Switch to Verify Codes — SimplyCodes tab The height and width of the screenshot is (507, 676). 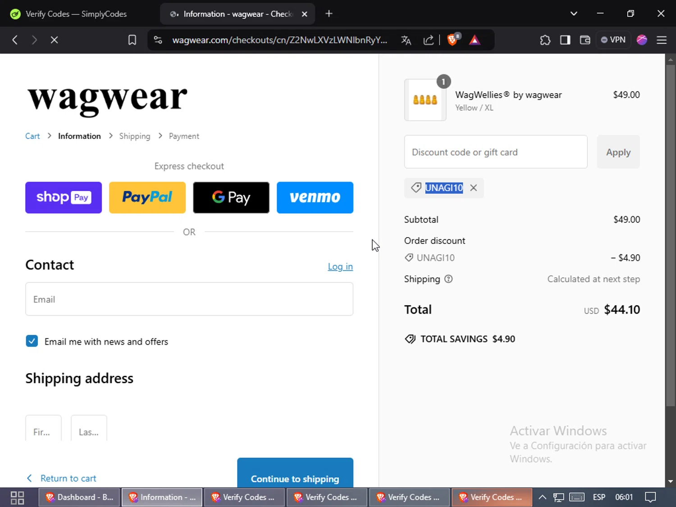[77, 14]
